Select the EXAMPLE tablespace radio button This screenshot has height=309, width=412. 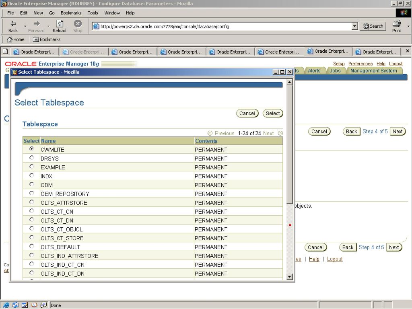(31, 166)
